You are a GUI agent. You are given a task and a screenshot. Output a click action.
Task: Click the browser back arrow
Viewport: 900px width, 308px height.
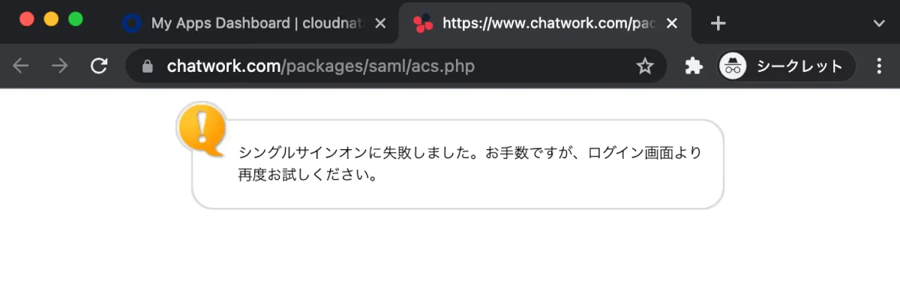20,66
